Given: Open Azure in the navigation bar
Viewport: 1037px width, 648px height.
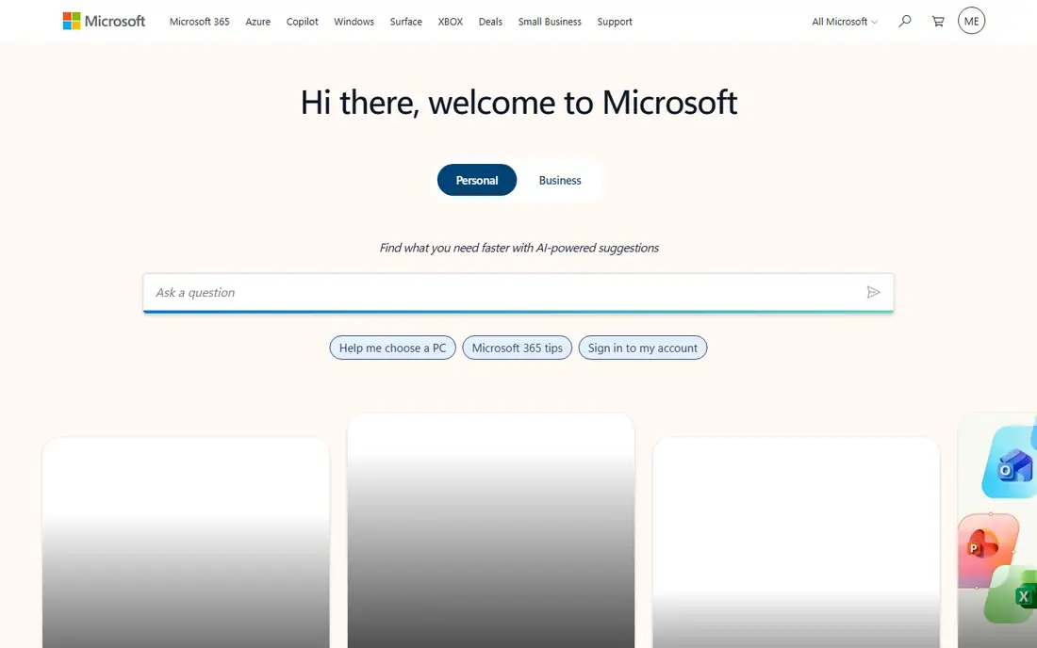Looking at the screenshot, I should coord(258,21).
